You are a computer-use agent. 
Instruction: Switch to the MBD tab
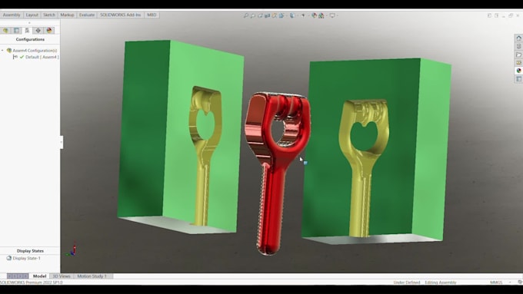coord(152,15)
